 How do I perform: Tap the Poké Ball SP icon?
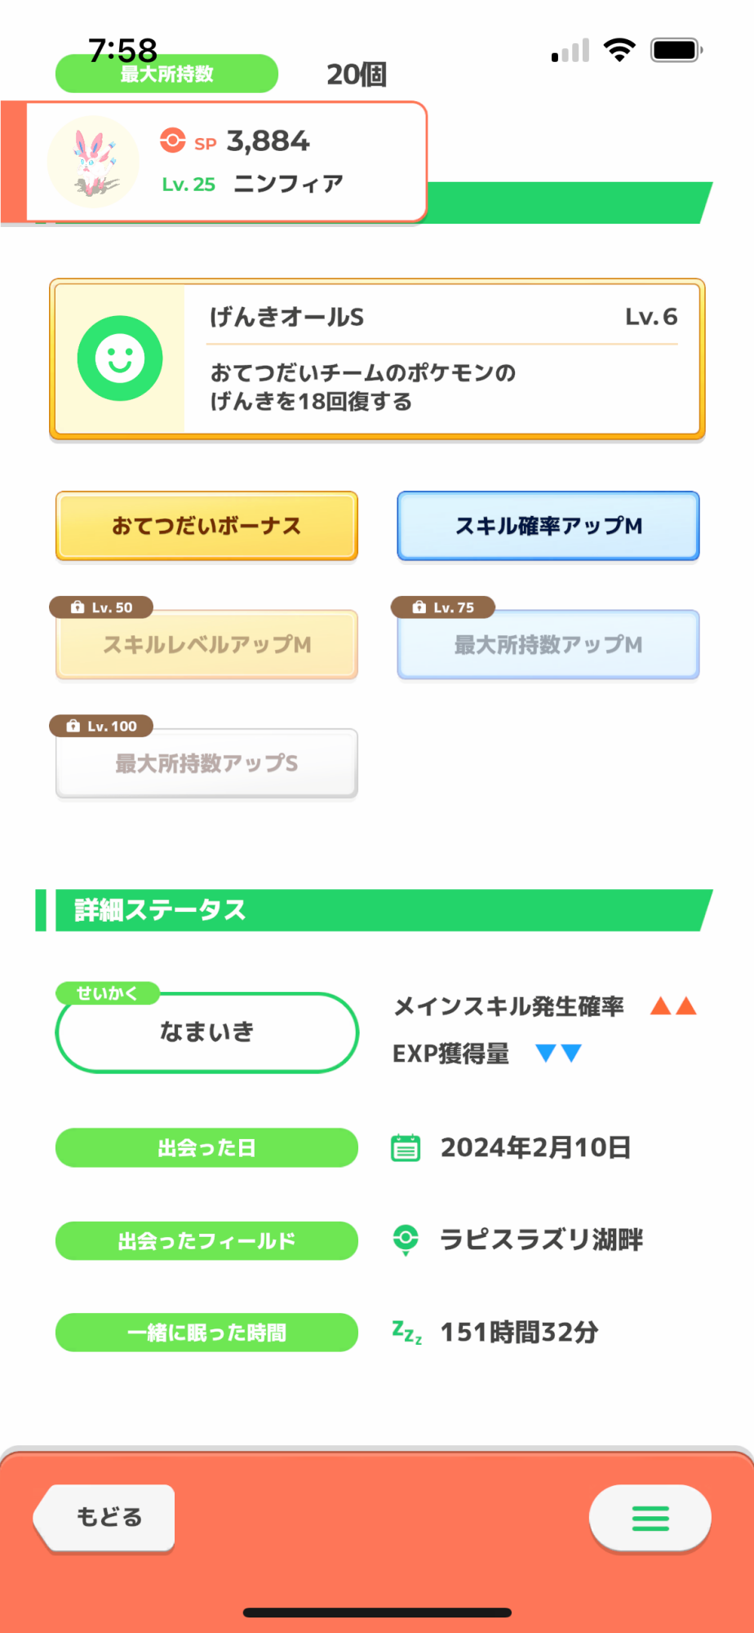pos(172,140)
